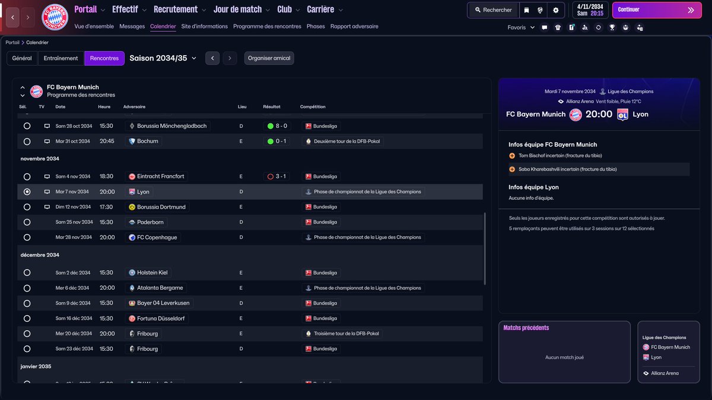Expand the Carrière dropdown arrow

point(341,10)
